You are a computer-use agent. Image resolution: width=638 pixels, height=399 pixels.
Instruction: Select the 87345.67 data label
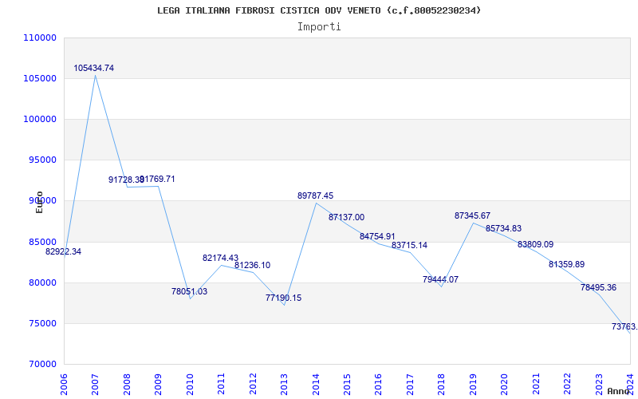pos(472,215)
